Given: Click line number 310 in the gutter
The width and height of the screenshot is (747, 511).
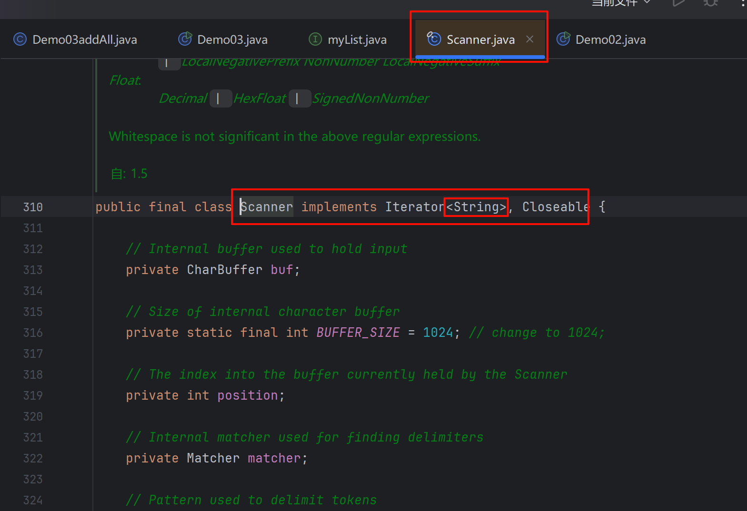Looking at the screenshot, I should tap(33, 207).
